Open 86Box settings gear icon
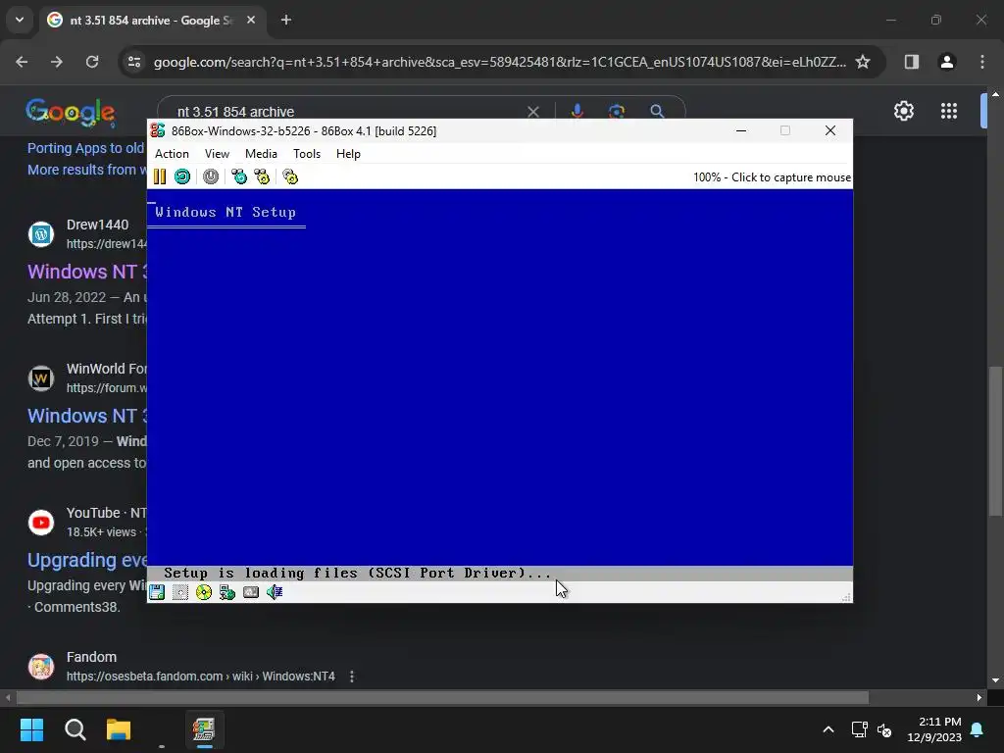Viewport: 1004px width, 753px height. (x=290, y=176)
